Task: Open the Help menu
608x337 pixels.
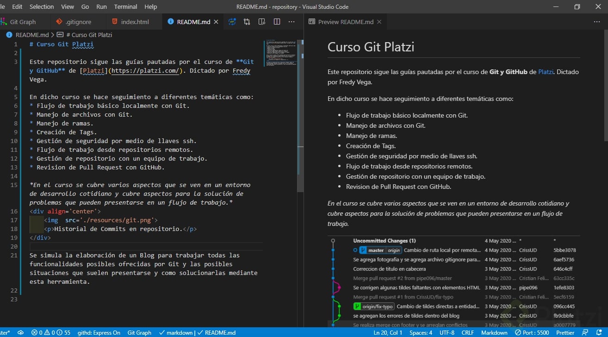Action: [150, 6]
